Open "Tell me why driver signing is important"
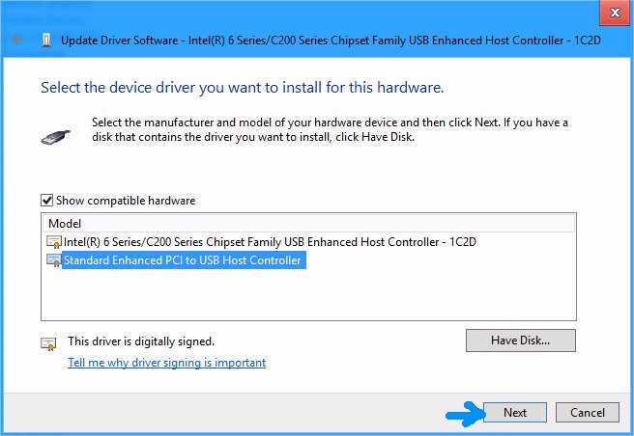Image resolution: width=634 pixels, height=436 pixels. [x=166, y=363]
